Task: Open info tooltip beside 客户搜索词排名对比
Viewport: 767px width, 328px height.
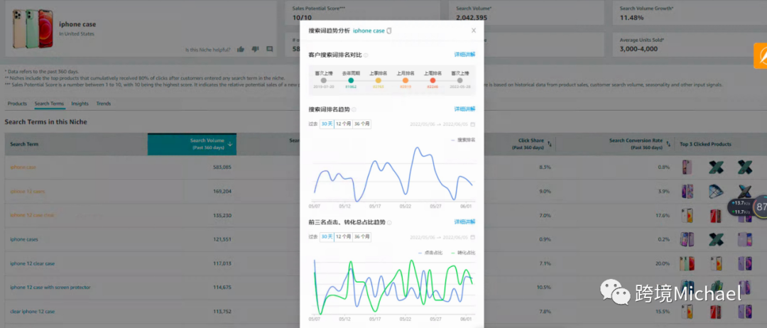Action: [366, 55]
